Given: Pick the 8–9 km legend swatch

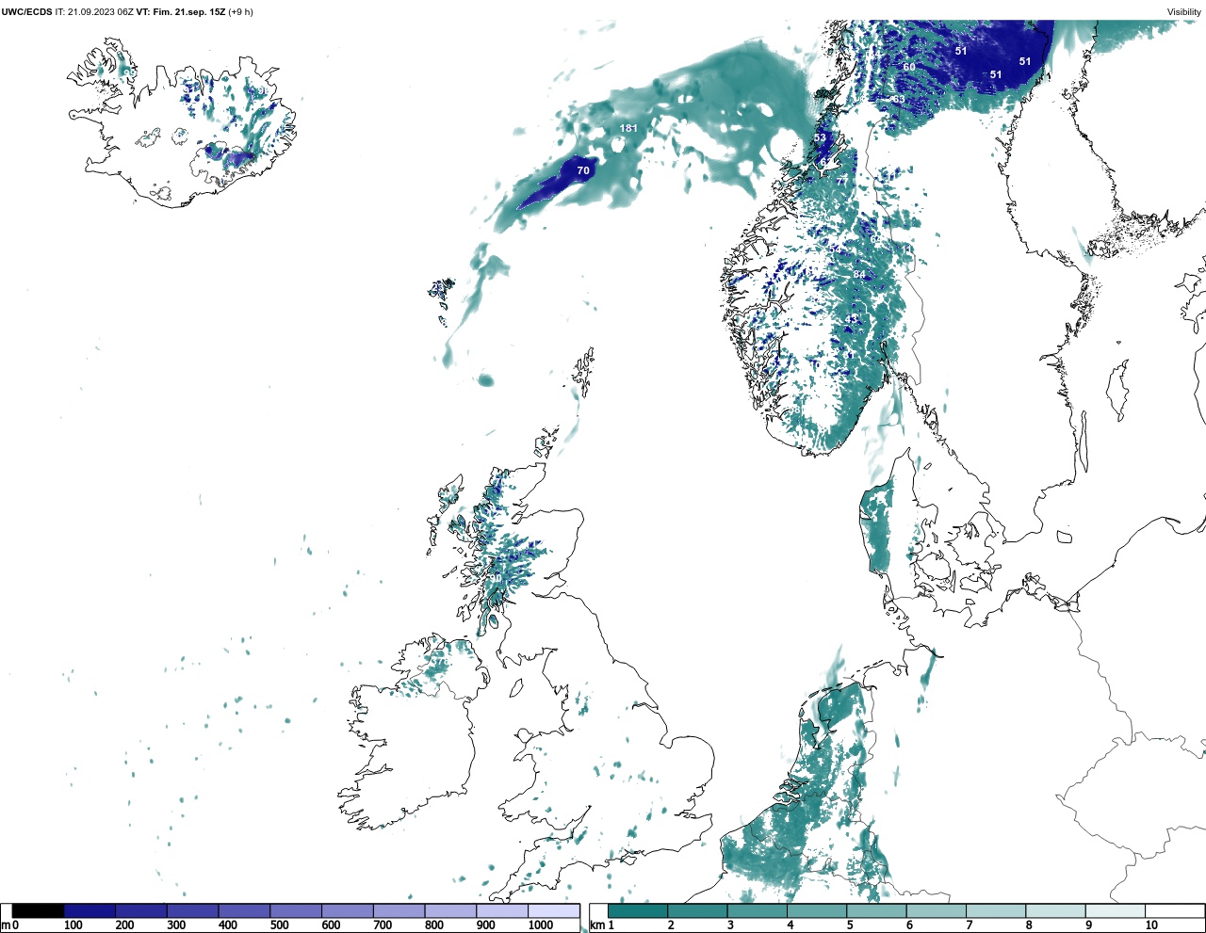Looking at the screenshot, I should point(1055,910).
